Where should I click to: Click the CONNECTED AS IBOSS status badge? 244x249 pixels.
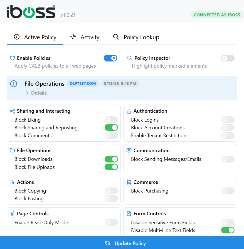tap(216, 15)
